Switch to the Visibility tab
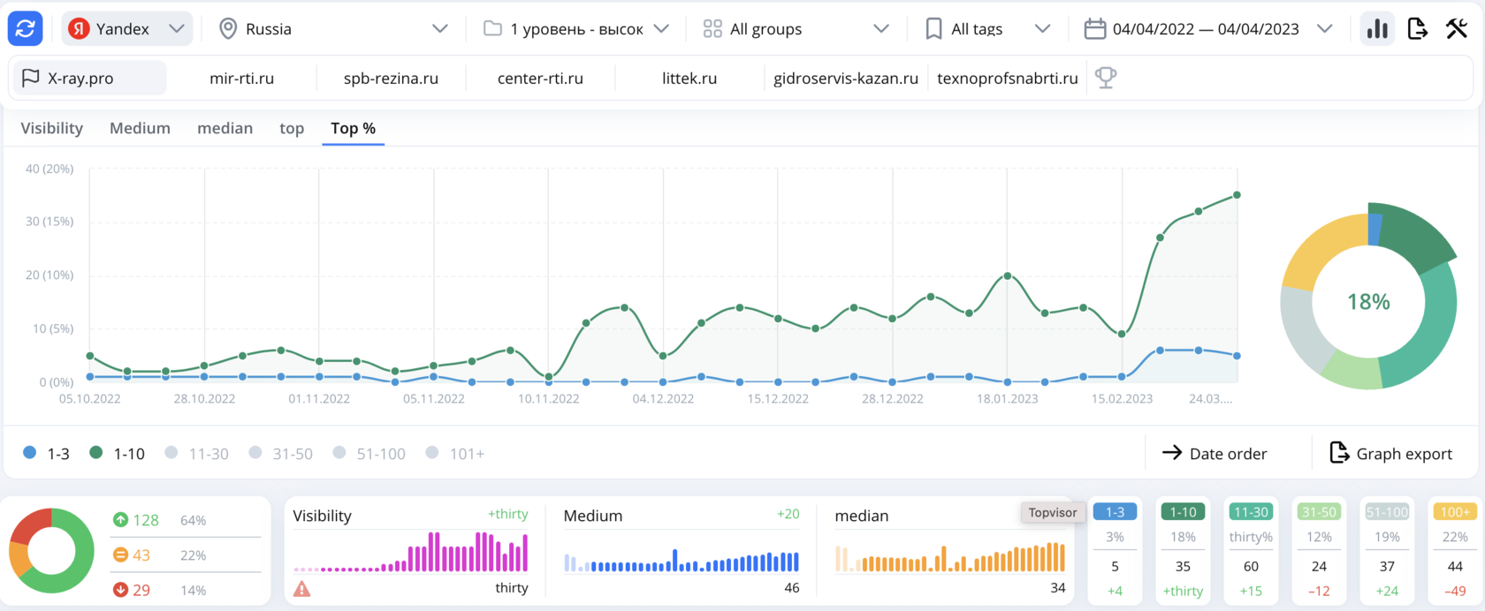The image size is (1485, 611). (x=52, y=128)
